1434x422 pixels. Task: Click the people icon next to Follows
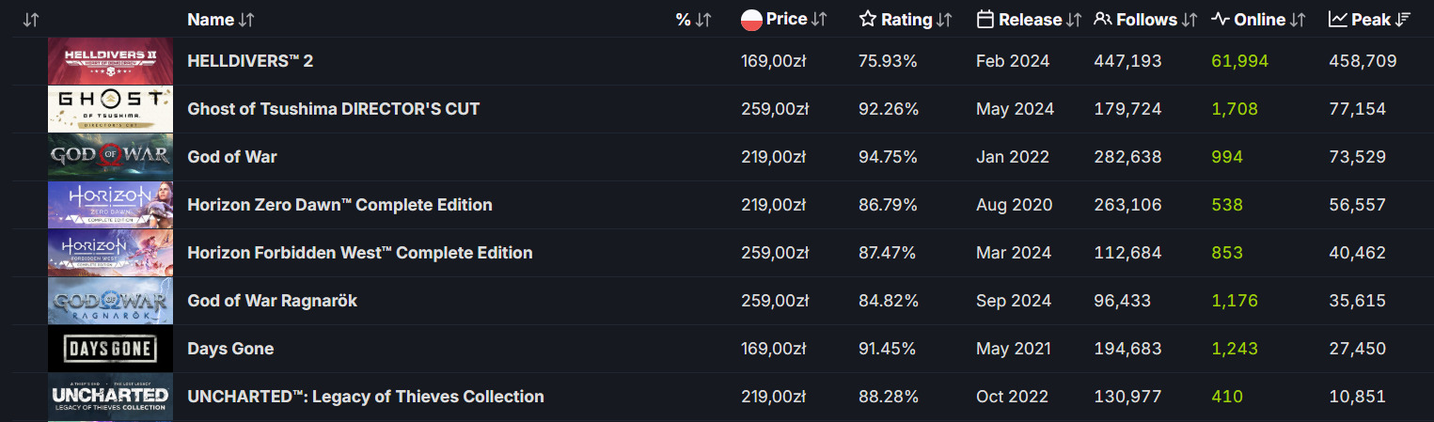[x=1104, y=19]
